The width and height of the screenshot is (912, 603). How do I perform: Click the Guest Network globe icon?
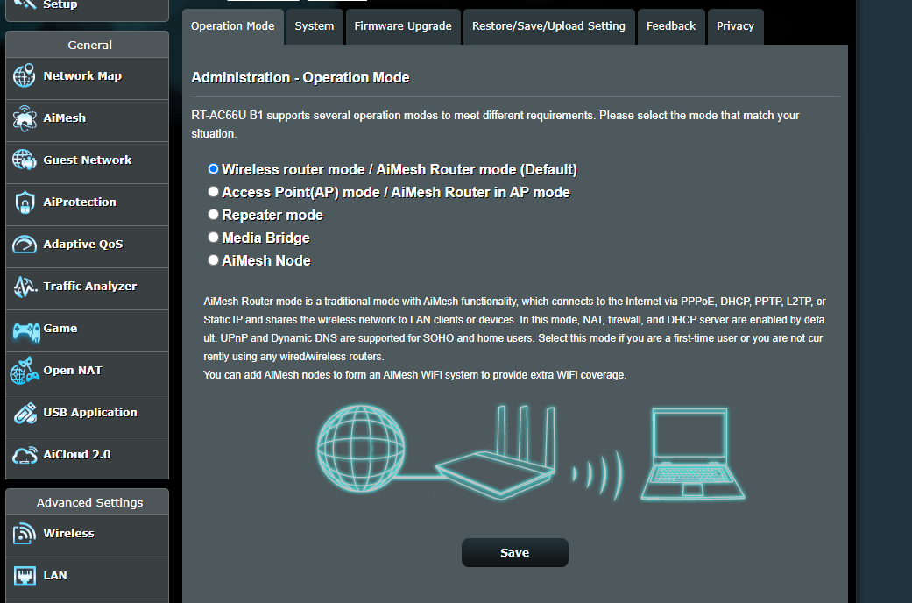[x=25, y=160]
